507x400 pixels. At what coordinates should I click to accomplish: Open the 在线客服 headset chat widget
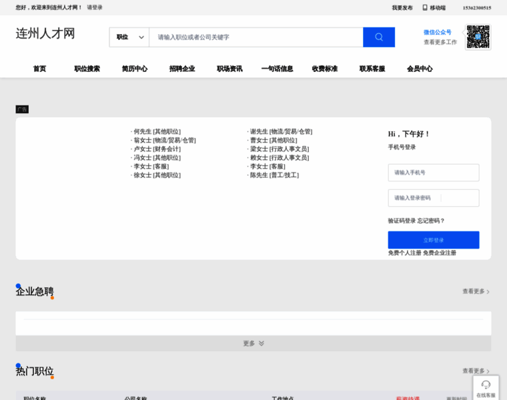(486, 387)
